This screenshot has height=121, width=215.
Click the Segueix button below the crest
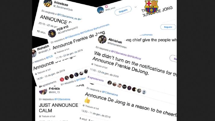(x=168, y=27)
